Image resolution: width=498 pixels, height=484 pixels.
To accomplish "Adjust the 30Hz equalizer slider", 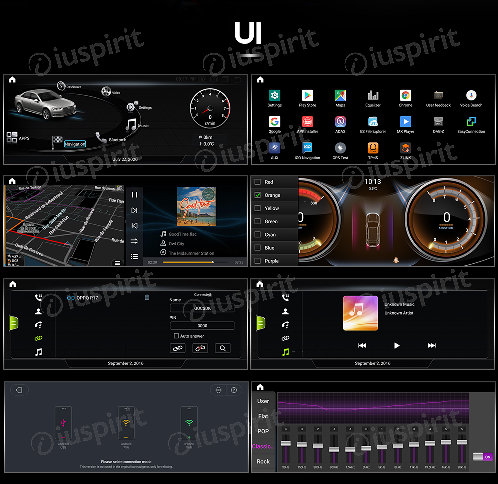I will pos(285,444).
